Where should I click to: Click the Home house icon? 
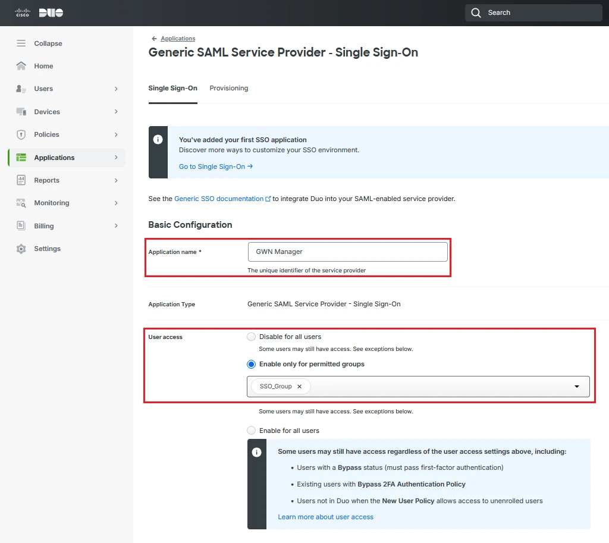21,66
